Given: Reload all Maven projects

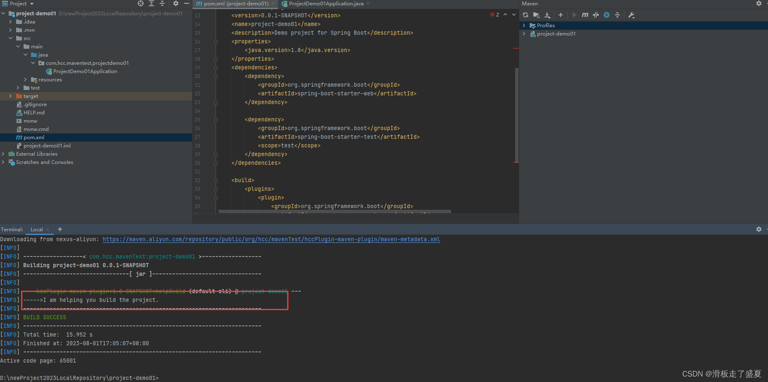Looking at the screenshot, I should pos(526,15).
